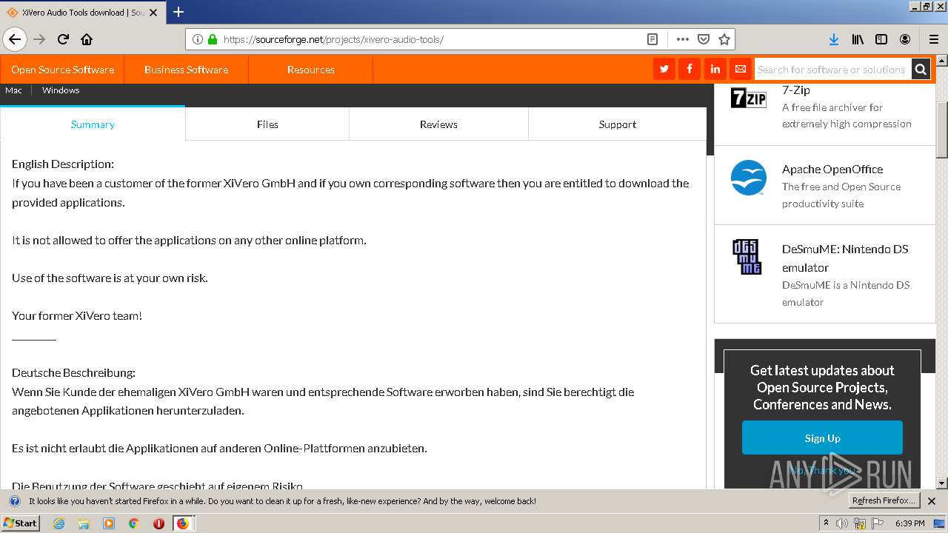Click the scrollbar down arrow
This screenshot has width=948, height=533.
(x=942, y=483)
